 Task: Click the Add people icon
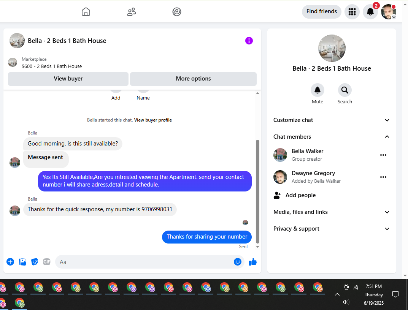277,195
